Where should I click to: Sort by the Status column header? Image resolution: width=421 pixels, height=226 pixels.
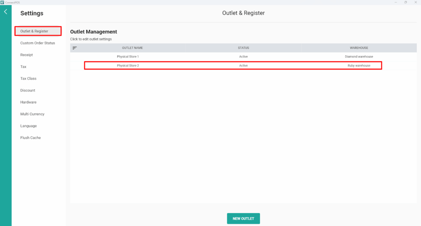243,48
